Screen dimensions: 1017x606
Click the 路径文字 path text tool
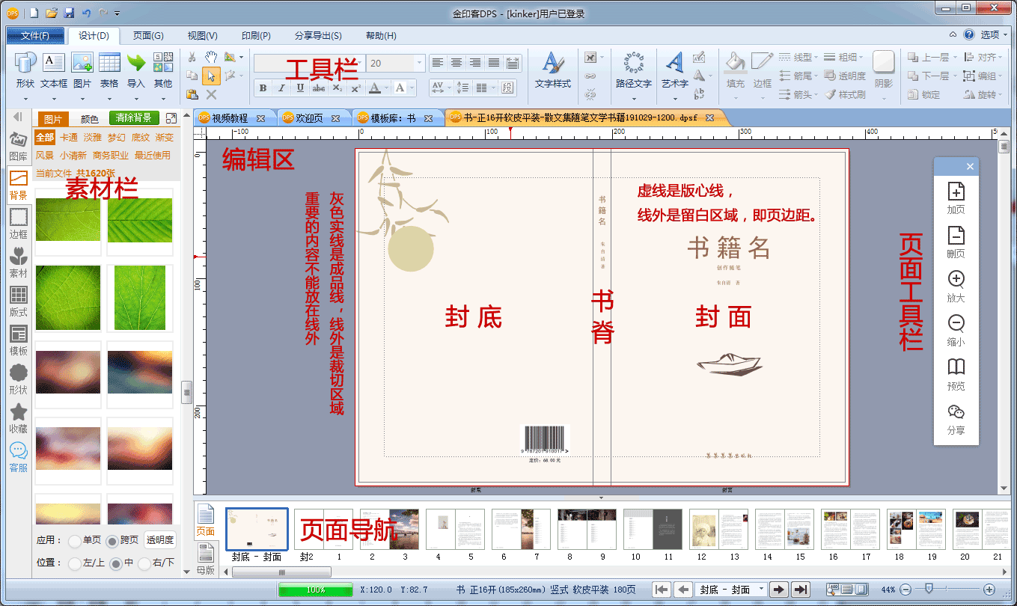point(633,70)
